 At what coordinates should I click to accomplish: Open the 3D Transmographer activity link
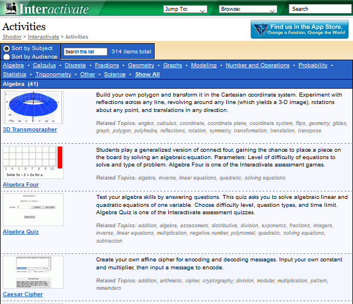click(x=30, y=130)
